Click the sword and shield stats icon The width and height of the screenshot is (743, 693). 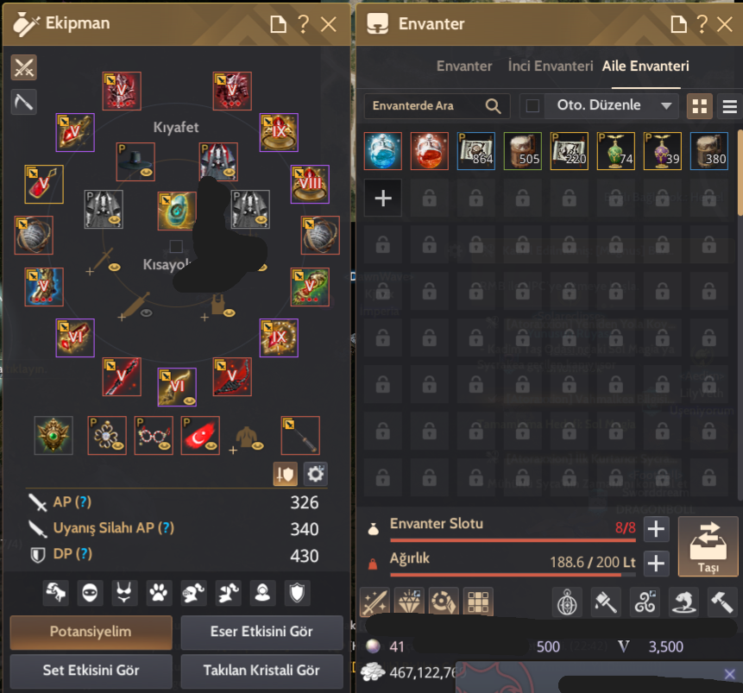[x=286, y=474]
